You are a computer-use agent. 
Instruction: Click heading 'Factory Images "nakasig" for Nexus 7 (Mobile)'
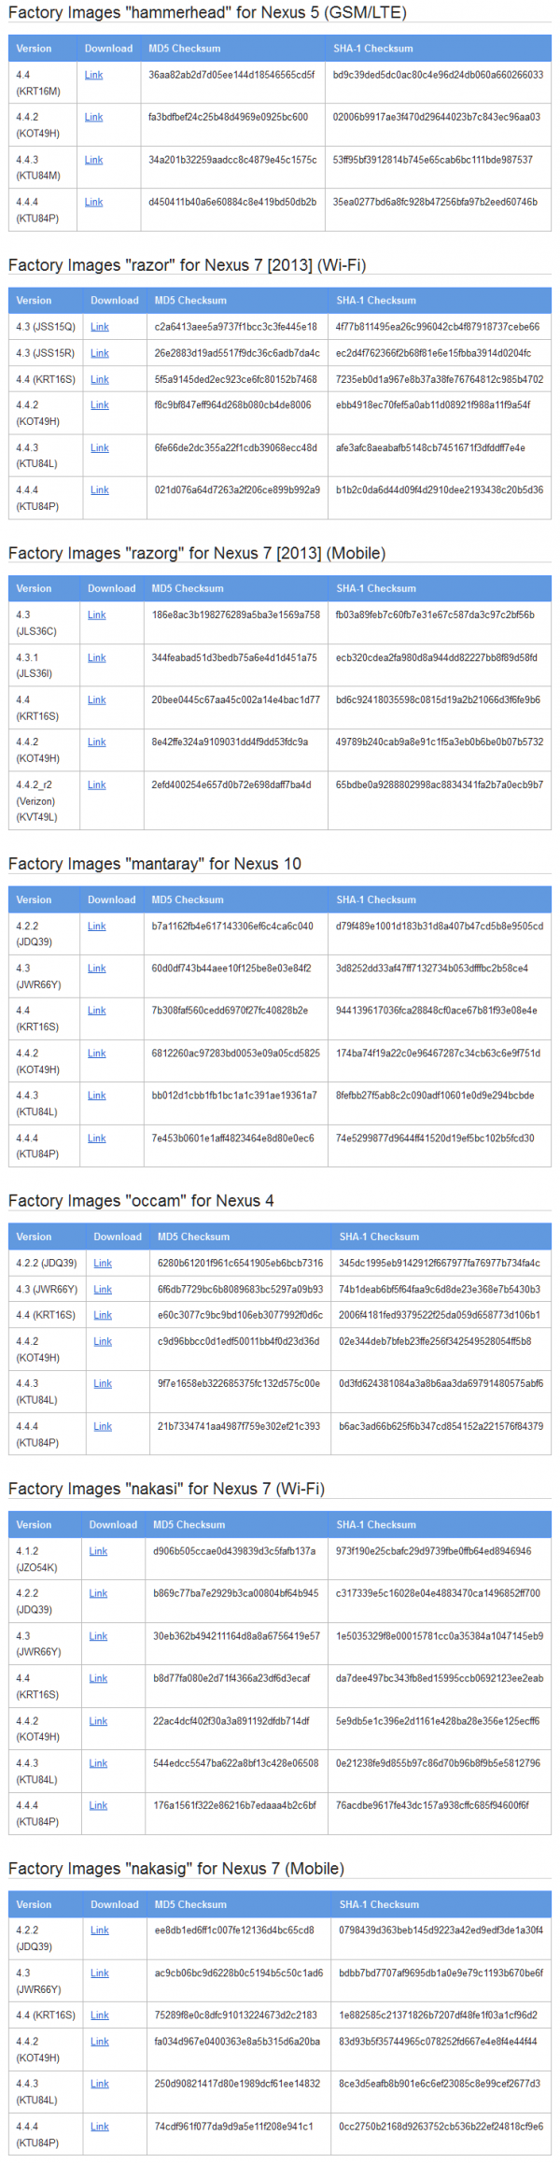(x=176, y=1868)
